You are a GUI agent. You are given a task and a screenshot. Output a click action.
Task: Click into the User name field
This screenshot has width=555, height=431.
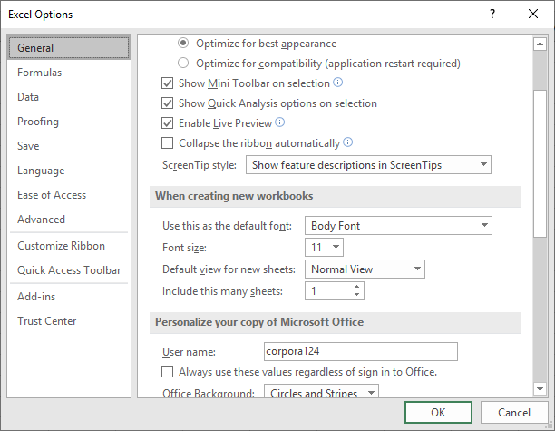pos(361,351)
